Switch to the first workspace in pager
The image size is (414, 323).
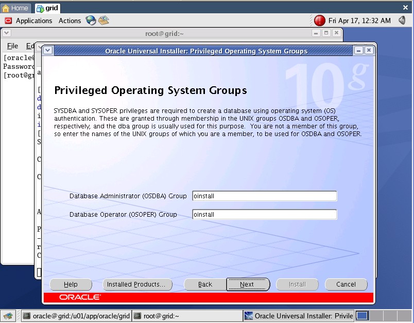362,316
